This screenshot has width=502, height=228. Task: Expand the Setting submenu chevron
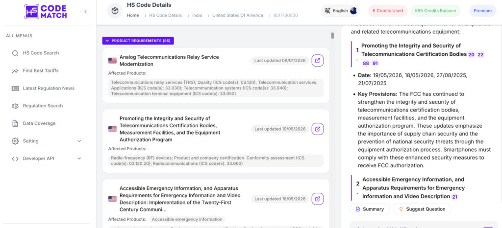79,141
